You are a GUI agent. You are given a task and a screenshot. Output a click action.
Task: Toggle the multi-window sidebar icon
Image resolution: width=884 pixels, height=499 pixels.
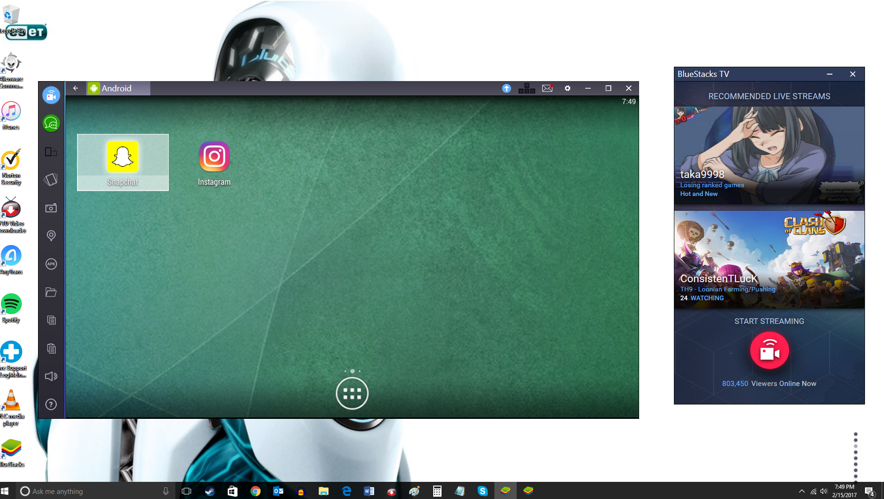(x=51, y=152)
